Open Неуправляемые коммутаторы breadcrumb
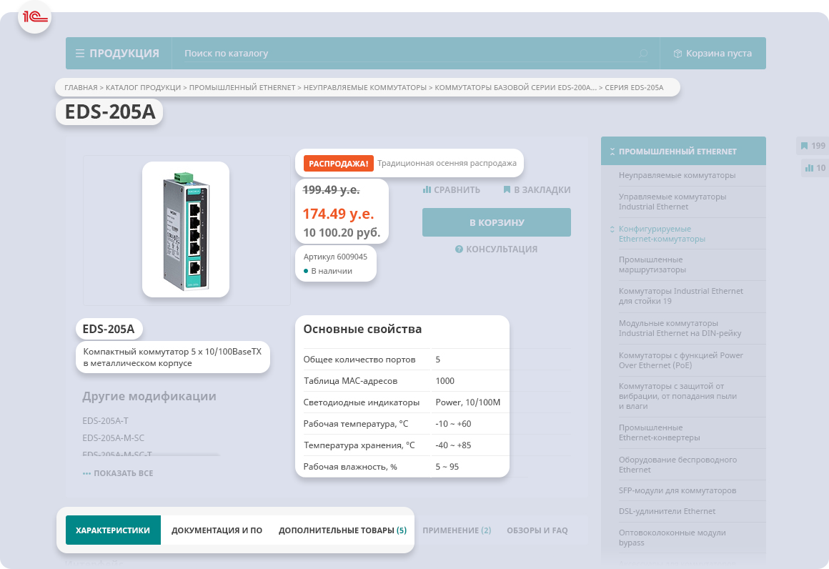829x569 pixels. point(364,88)
